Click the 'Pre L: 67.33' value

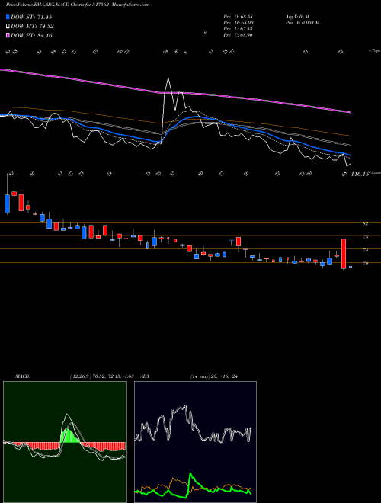click(x=239, y=29)
